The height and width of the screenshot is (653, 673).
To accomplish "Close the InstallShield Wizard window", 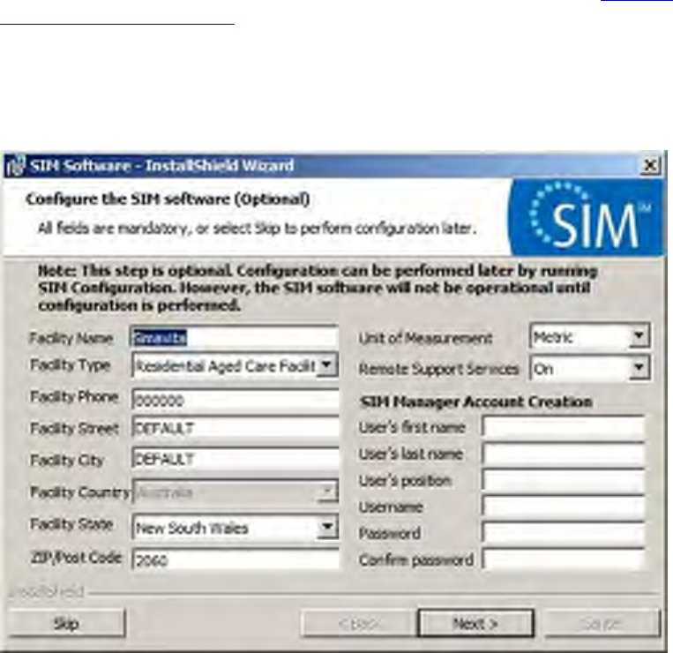I will point(650,165).
